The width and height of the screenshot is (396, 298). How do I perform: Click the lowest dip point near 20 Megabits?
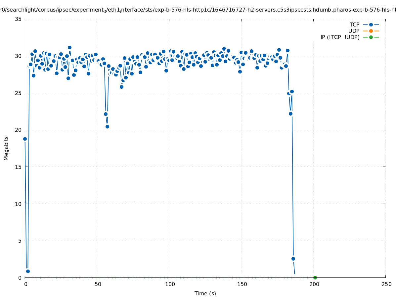(107, 126)
